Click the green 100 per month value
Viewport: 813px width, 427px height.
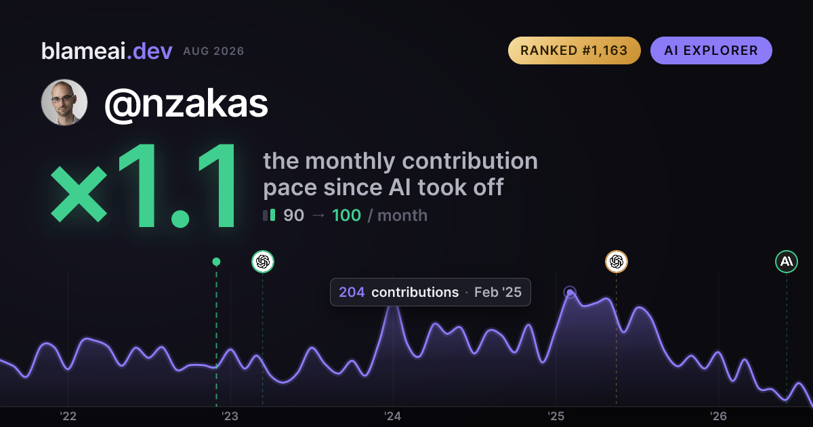346,216
